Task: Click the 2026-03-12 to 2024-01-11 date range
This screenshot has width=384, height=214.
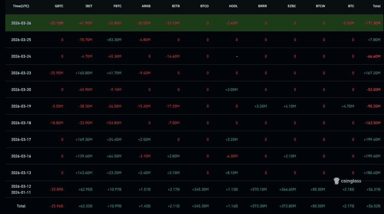Action: tap(21, 189)
